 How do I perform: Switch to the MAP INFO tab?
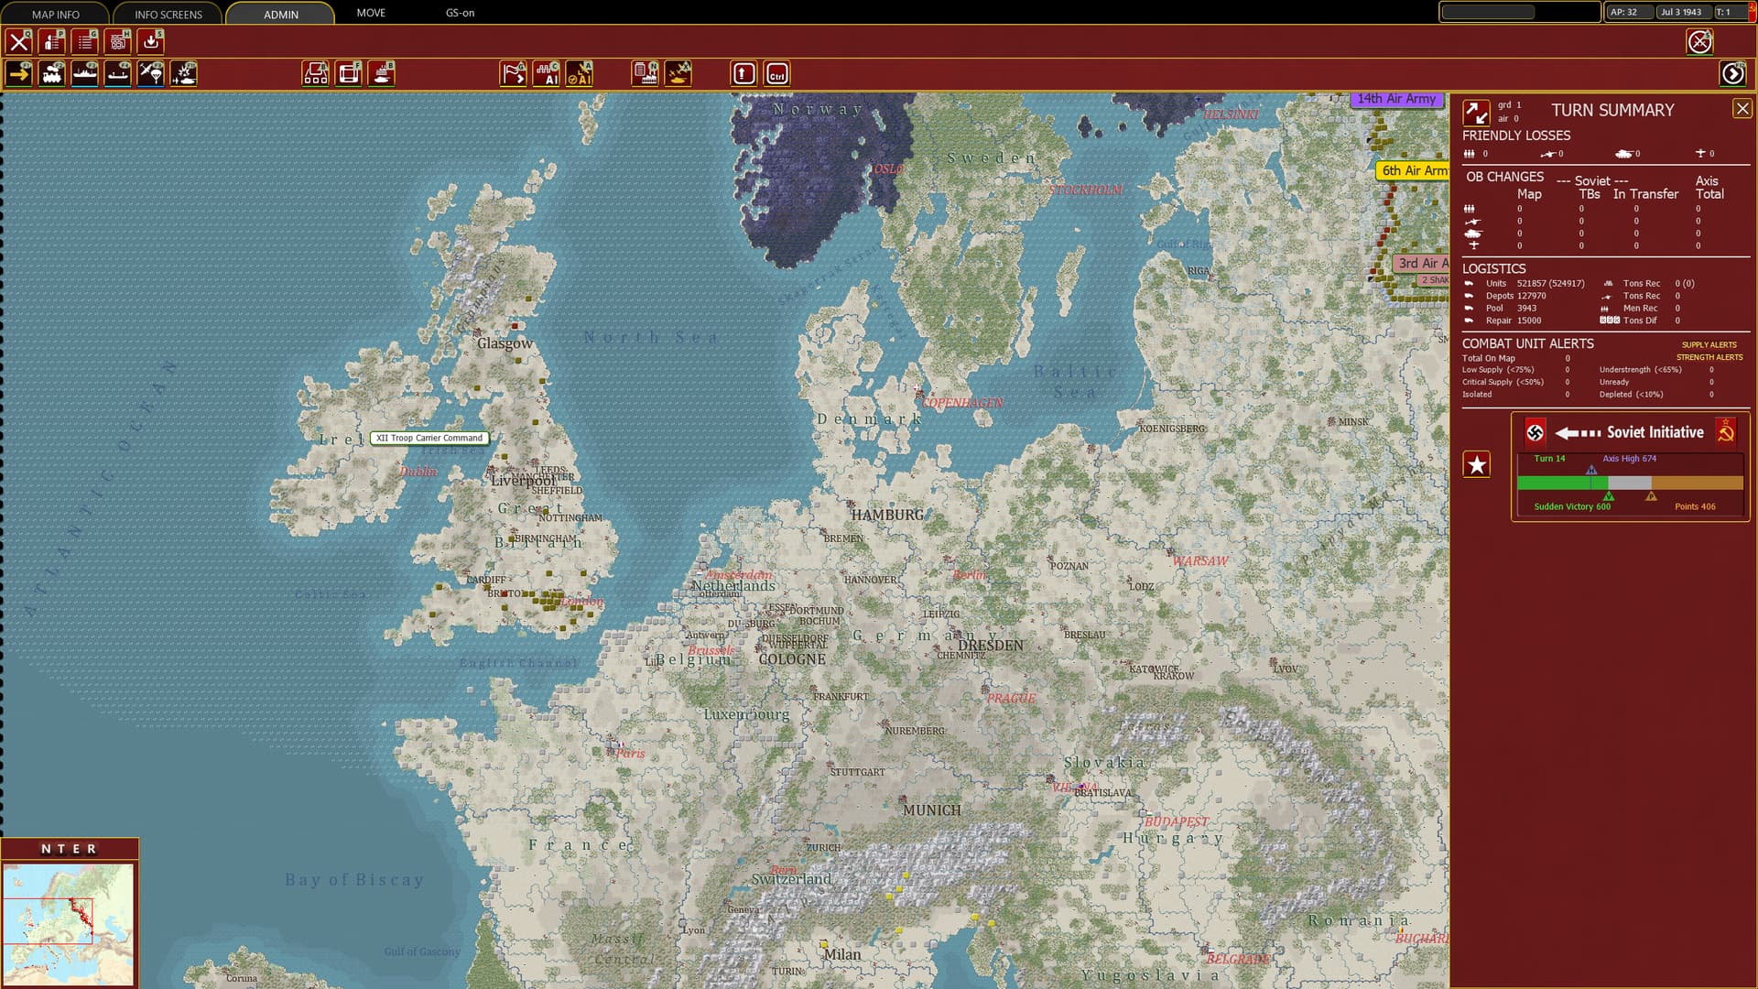[56, 14]
